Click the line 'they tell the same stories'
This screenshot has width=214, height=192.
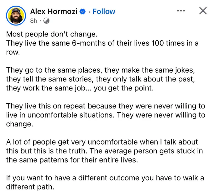click(100, 79)
